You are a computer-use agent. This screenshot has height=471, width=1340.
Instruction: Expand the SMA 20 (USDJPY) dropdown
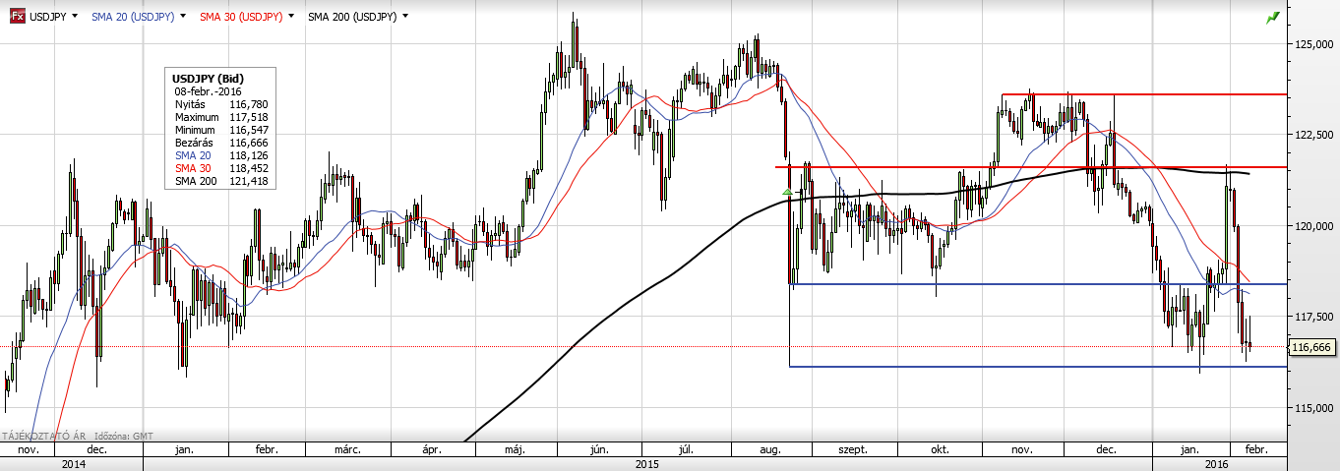tap(183, 17)
